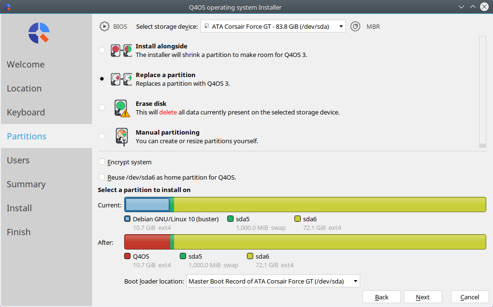Click the BIOS firmware icon
The height and width of the screenshot is (307, 493).
(x=105, y=26)
